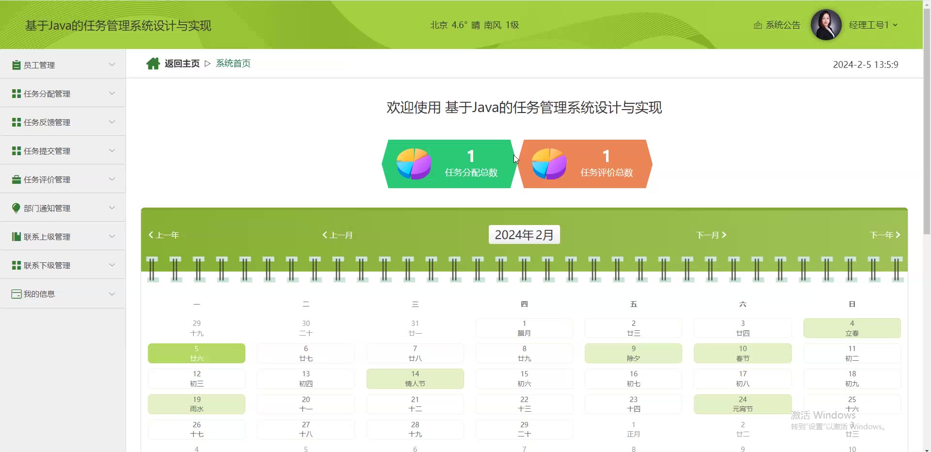Open the 经理工号1 user dropdown
The image size is (931, 452).
pos(873,25)
